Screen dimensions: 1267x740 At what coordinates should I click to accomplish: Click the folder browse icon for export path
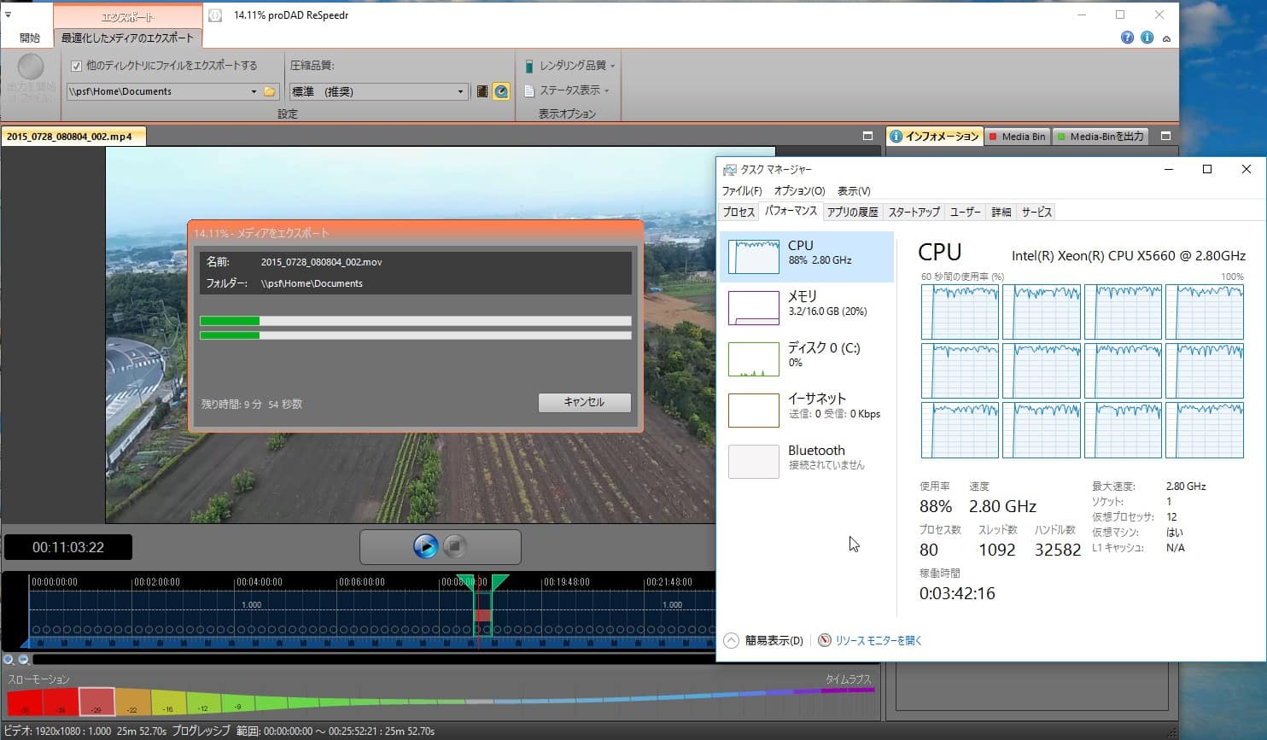click(x=270, y=91)
